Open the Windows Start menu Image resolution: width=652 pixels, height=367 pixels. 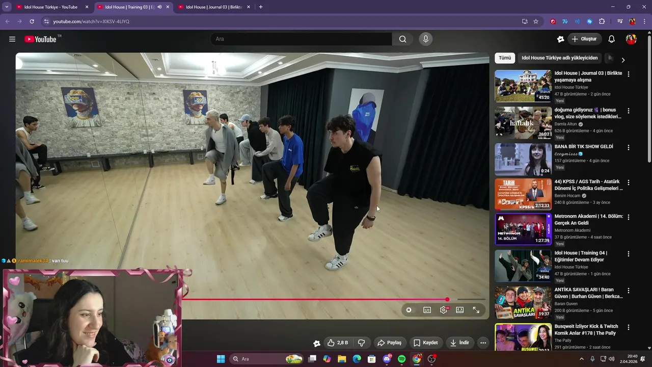point(221,359)
